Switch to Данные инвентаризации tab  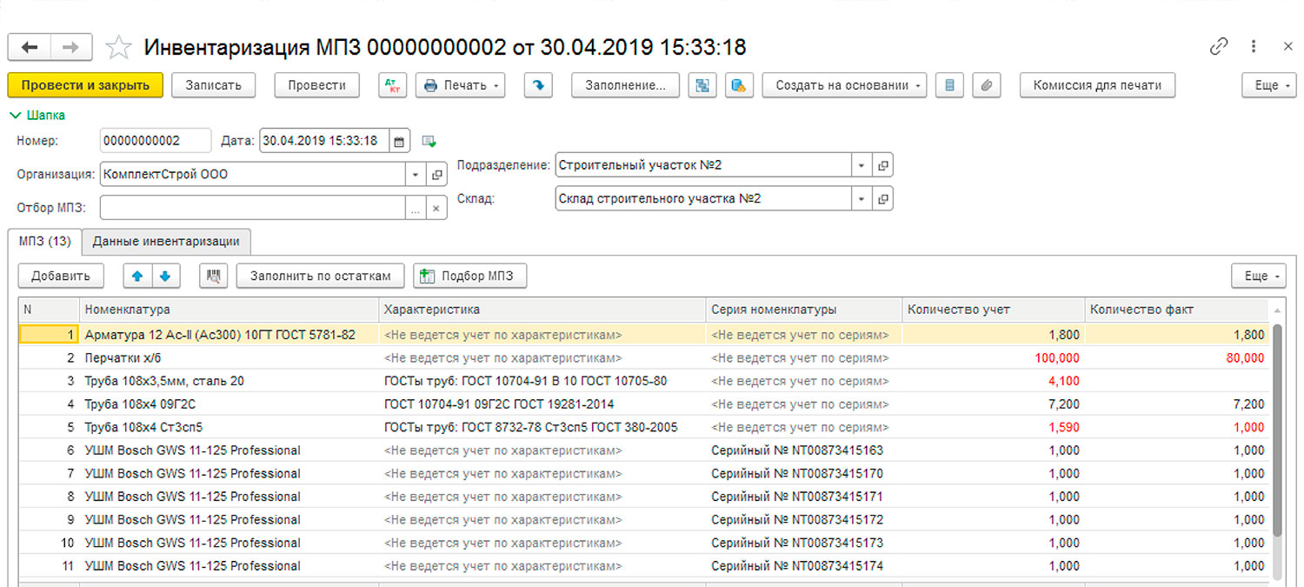pyautogui.click(x=166, y=242)
